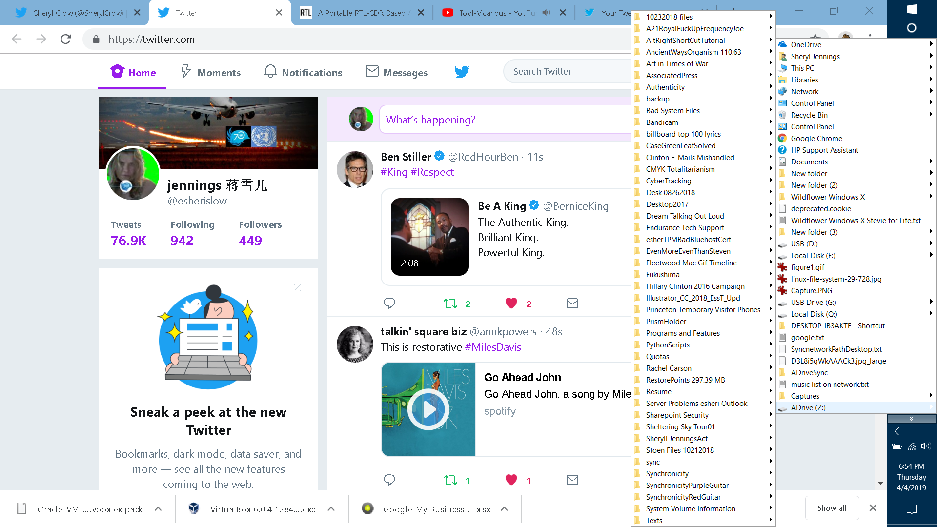This screenshot has height=527, width=937.
Task: Show hidden tray icons chevron
Action: coord(897,431)
